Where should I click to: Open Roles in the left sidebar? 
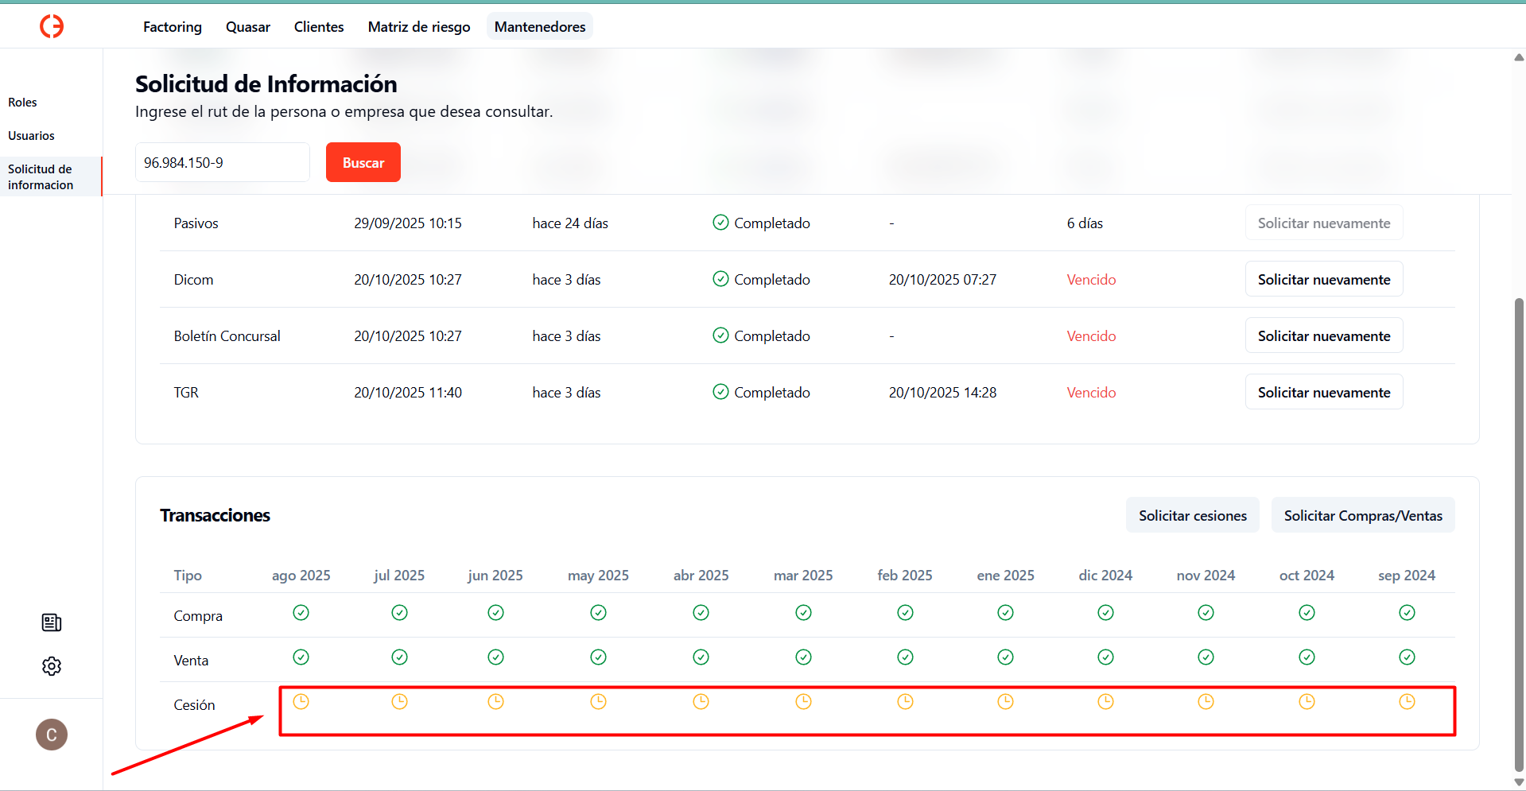23,103
